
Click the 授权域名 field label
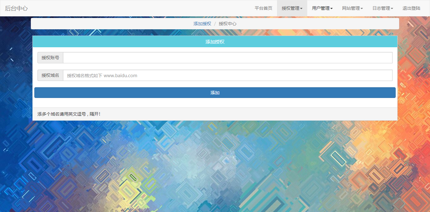50,75
